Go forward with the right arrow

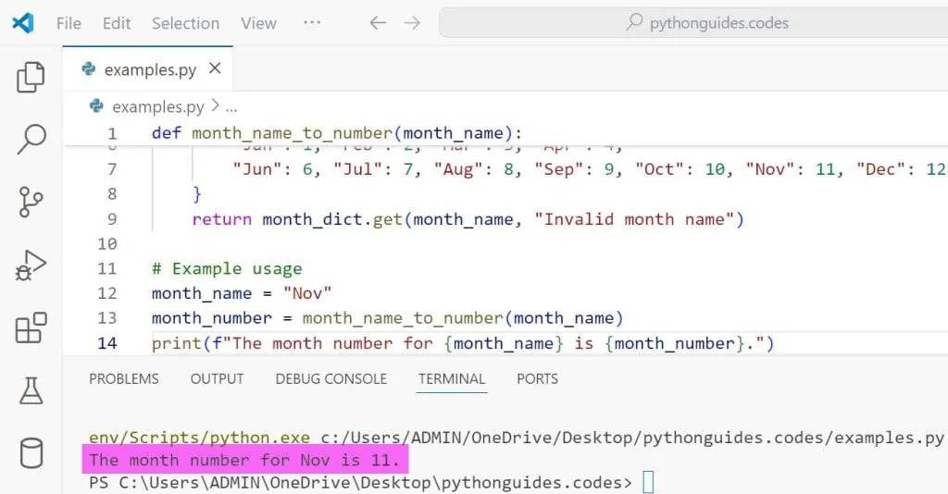pyautogui.click(x=412, y=23)
